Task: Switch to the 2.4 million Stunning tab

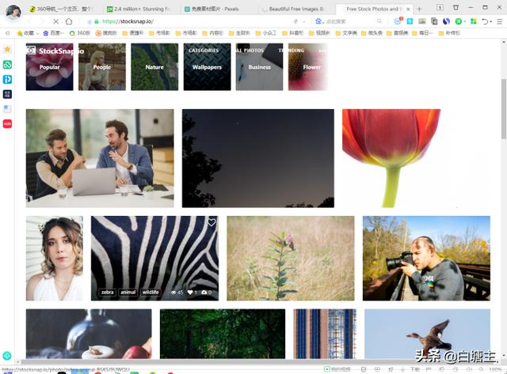Action: point(139,9)
